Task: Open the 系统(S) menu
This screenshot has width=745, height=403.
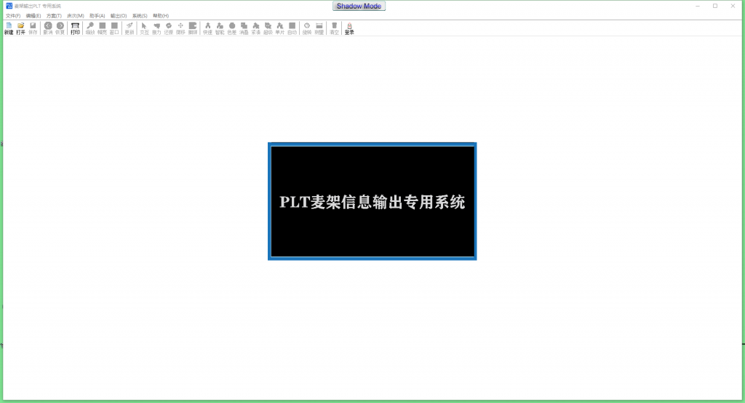Action: point(140,15)
